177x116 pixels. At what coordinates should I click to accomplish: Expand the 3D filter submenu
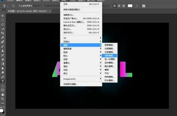(x=81, y=38)
